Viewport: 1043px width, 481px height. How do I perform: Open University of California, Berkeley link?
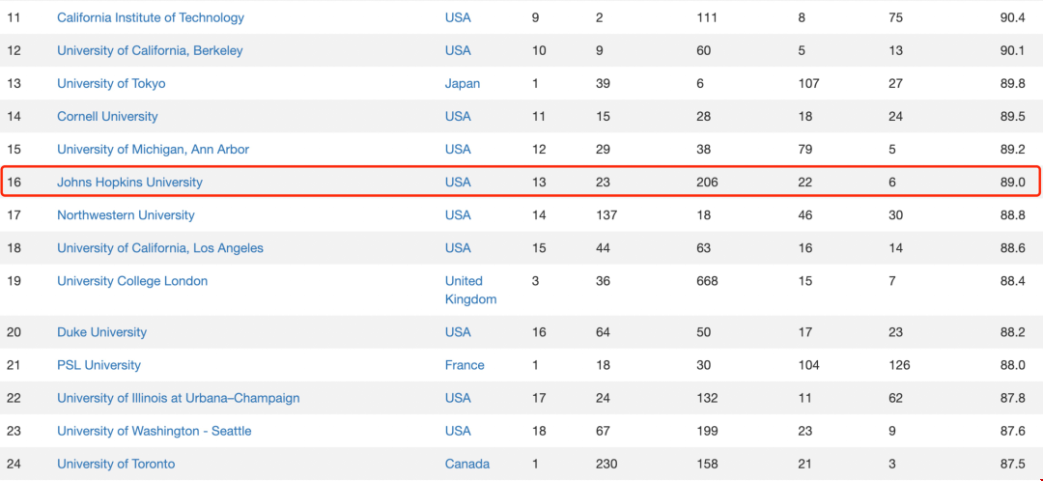150,50
